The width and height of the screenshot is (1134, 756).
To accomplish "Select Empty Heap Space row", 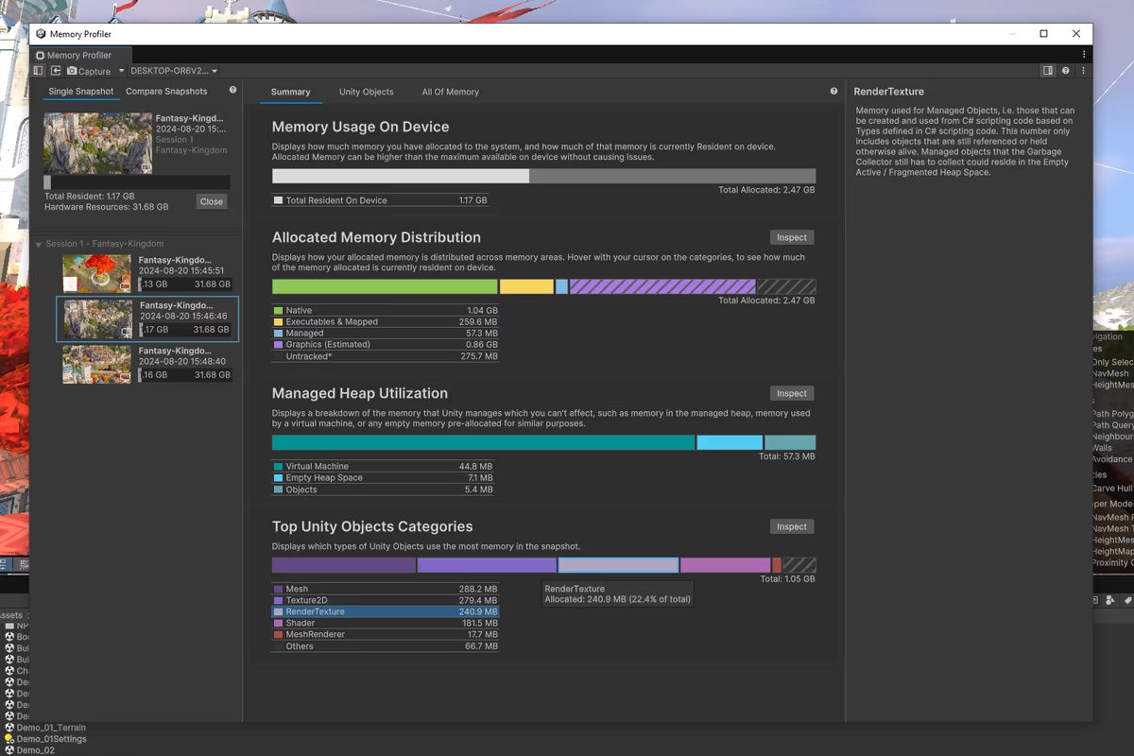I will (383, 477).
